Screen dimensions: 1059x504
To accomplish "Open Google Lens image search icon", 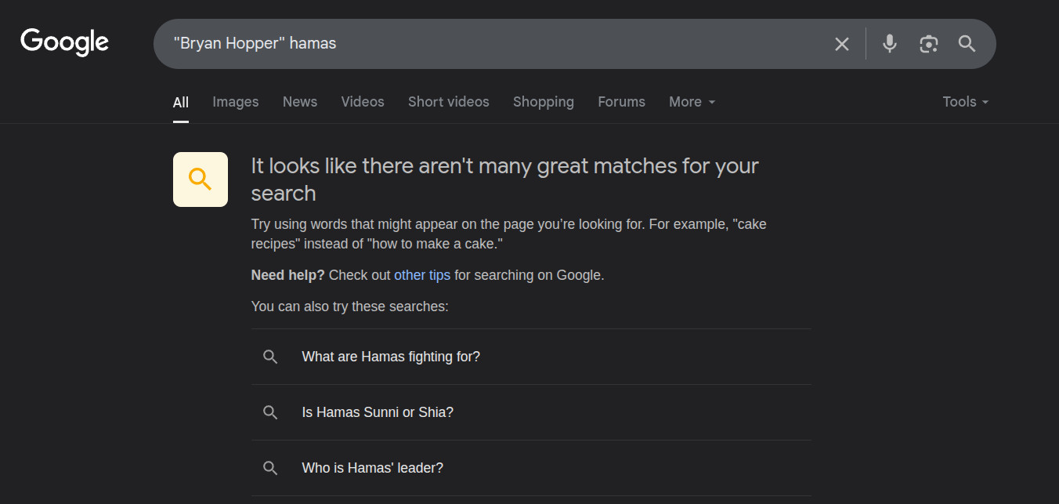I will [x=928, y=44].
